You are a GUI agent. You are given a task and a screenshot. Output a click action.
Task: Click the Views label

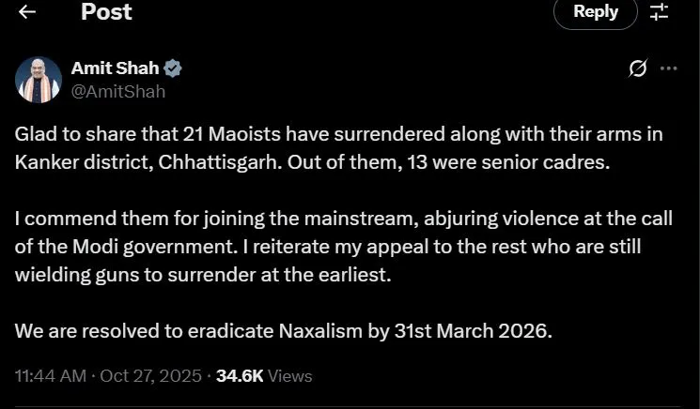click(x=289, y=376)
